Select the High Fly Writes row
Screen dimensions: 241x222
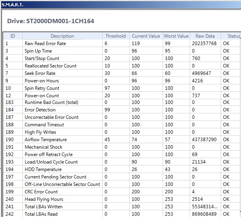(x=122, y=132)
